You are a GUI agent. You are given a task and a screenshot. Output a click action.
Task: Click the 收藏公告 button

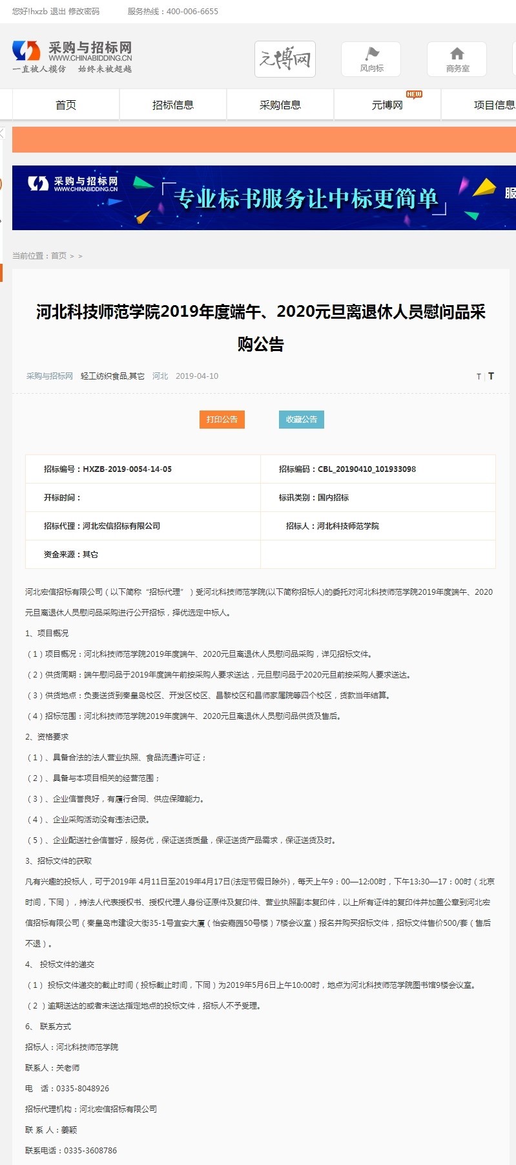302,420
